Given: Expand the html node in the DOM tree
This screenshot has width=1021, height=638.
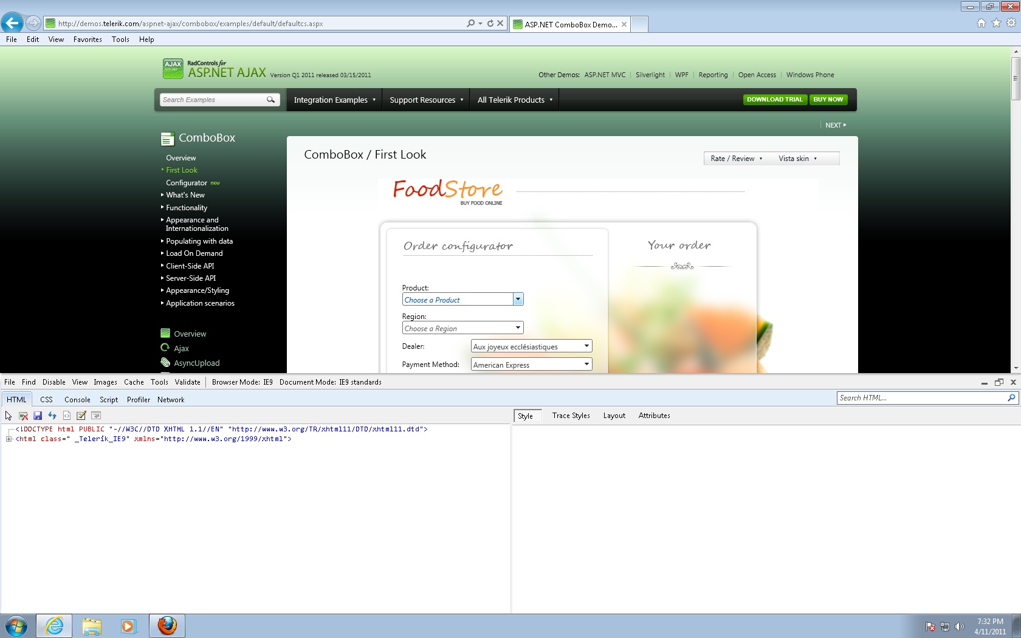Looking at the screenshot, I should point(9,439).
